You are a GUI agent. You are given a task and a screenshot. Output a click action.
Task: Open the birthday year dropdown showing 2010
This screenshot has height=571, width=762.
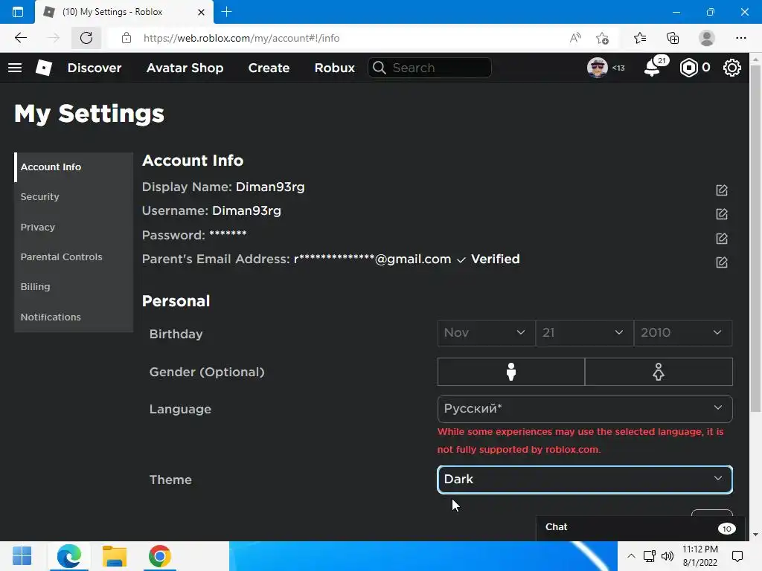point(683,332)
